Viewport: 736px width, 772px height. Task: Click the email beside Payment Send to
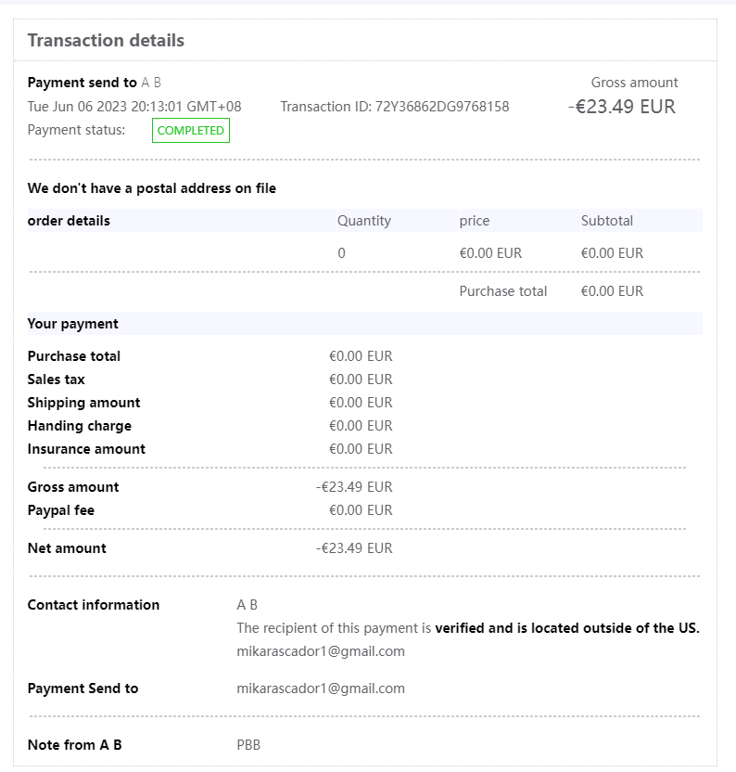(x=321, y=688)
